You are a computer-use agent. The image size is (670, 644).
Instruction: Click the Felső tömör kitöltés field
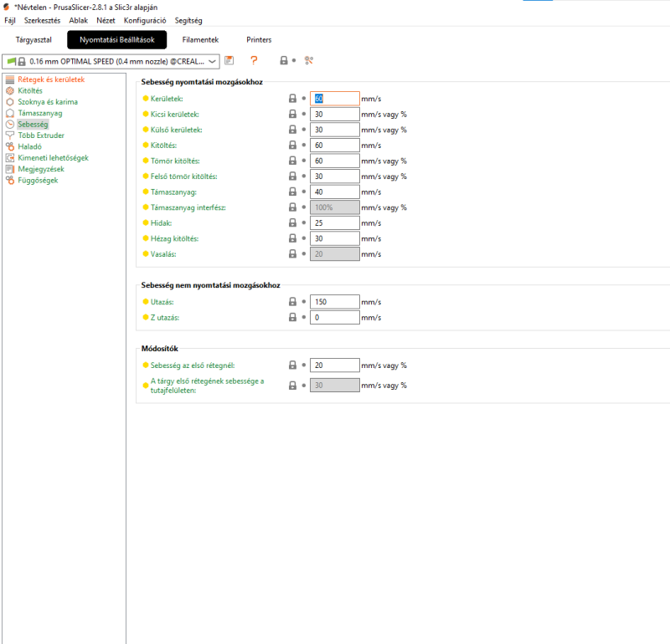tap(334, 176)
